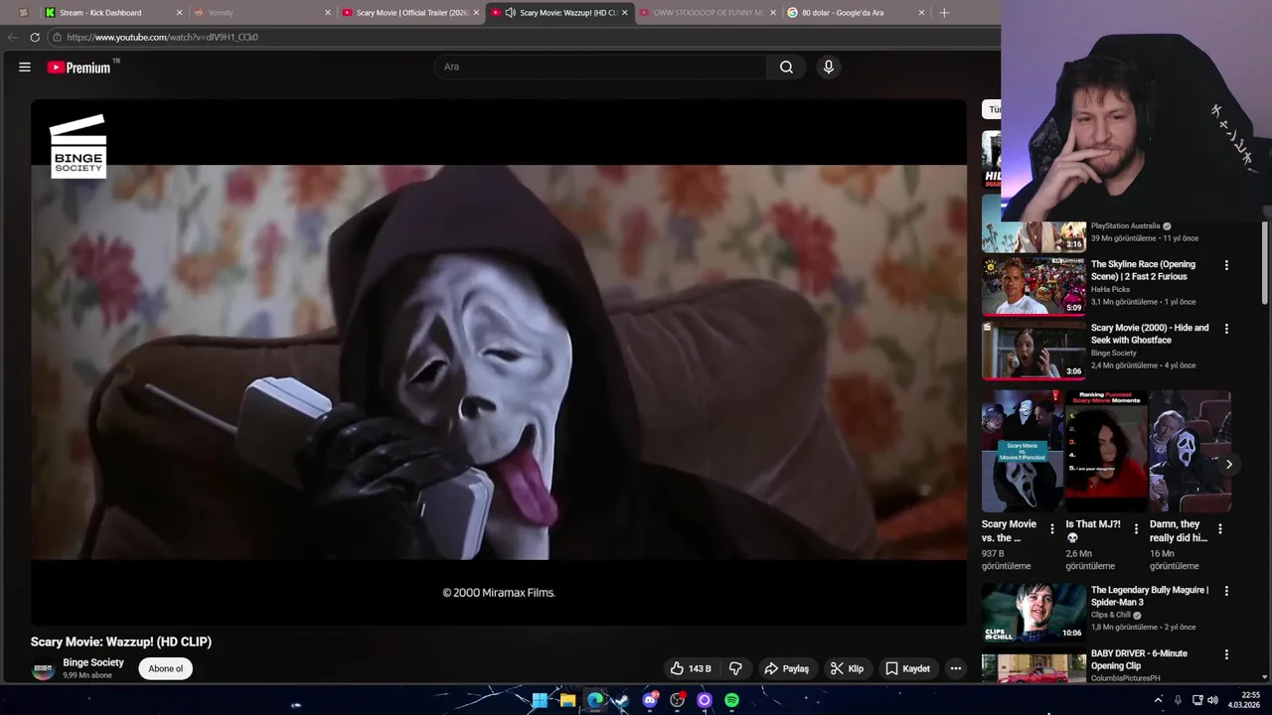Open Is That MJ?! short thumbnail

(x=1106, y=452)
